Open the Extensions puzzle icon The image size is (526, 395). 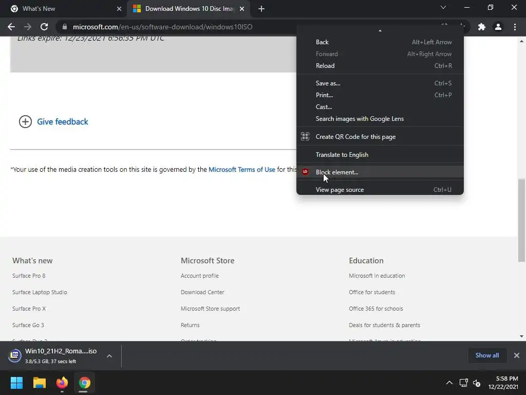tap(482, 27)
